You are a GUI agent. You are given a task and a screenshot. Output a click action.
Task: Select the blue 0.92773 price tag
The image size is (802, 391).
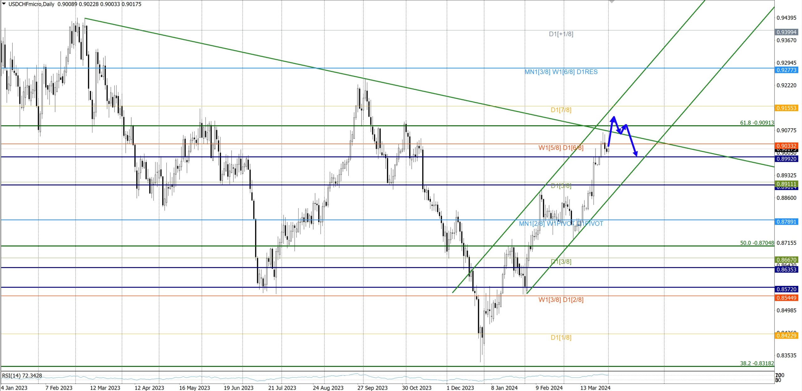click(x=786, y=70)
